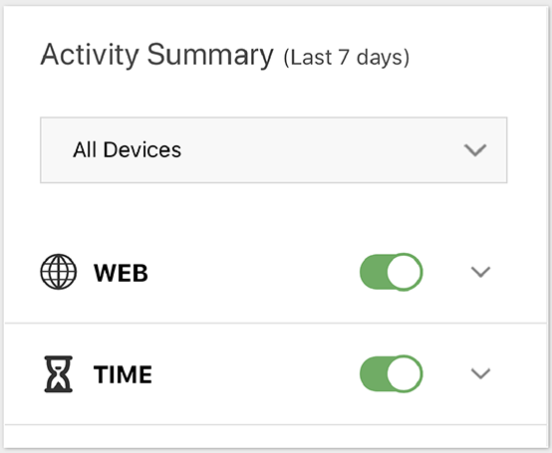Select the WEB category label
Image resolution: width=552 pixels, height=453 pixels.
(x=121, y=273)
